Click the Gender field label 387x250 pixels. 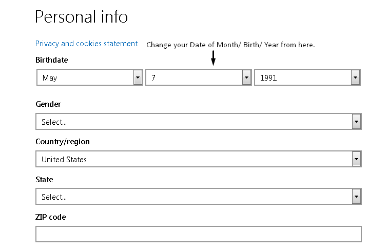[x=48, y=104]
